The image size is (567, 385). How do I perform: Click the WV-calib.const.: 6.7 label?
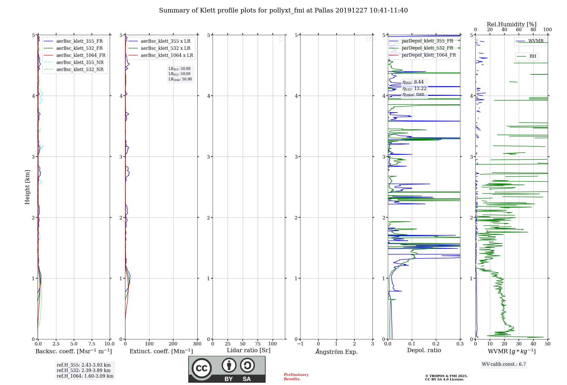504,364
